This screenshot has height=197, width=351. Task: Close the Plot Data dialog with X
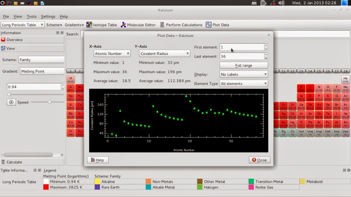269,35
